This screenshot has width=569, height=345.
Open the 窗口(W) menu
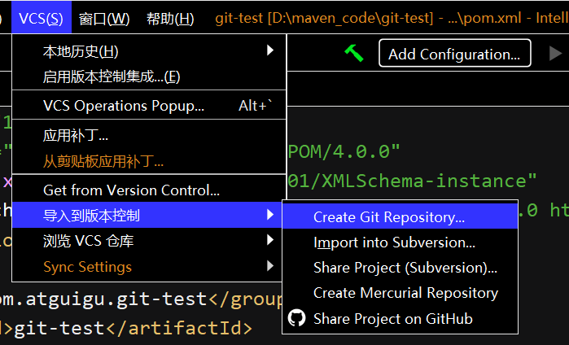pyautogui.click(x=104, y=18)
